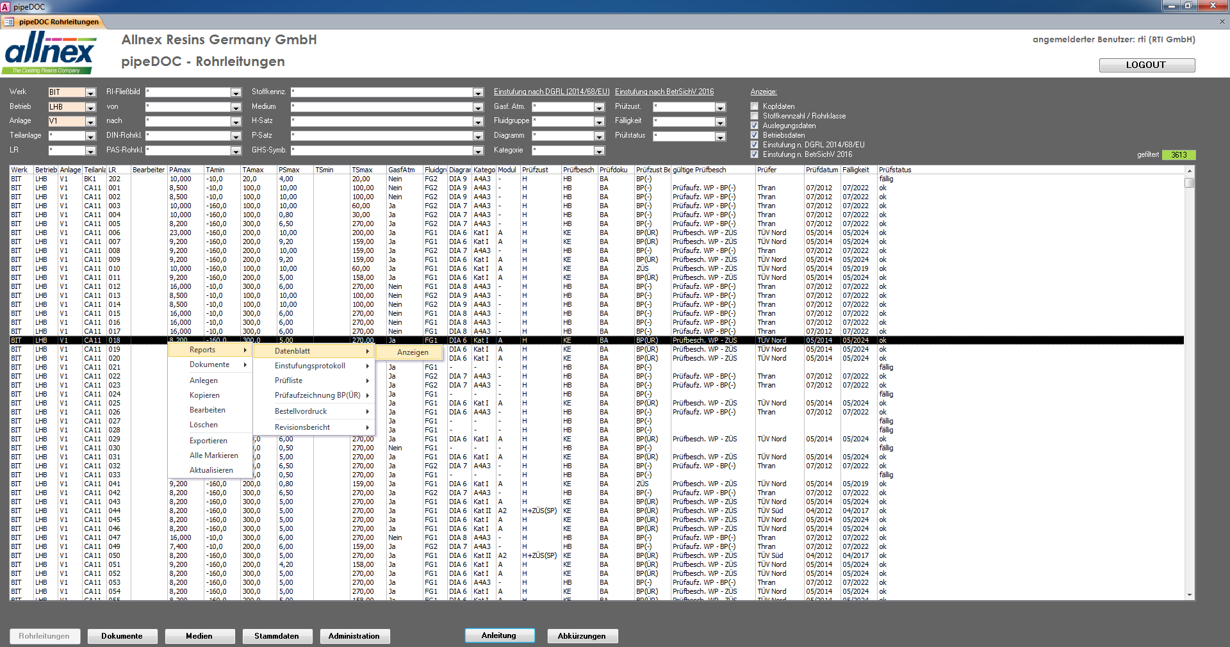Click the Anleitung button

[x=499, y=635]
